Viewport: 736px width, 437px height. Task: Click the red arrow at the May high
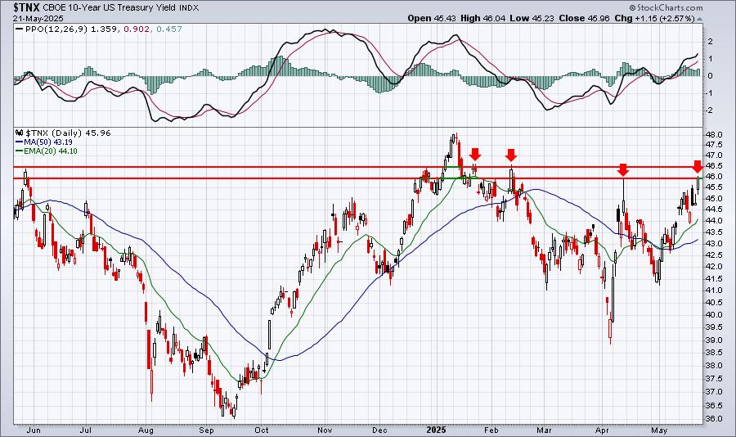point(698,166)
